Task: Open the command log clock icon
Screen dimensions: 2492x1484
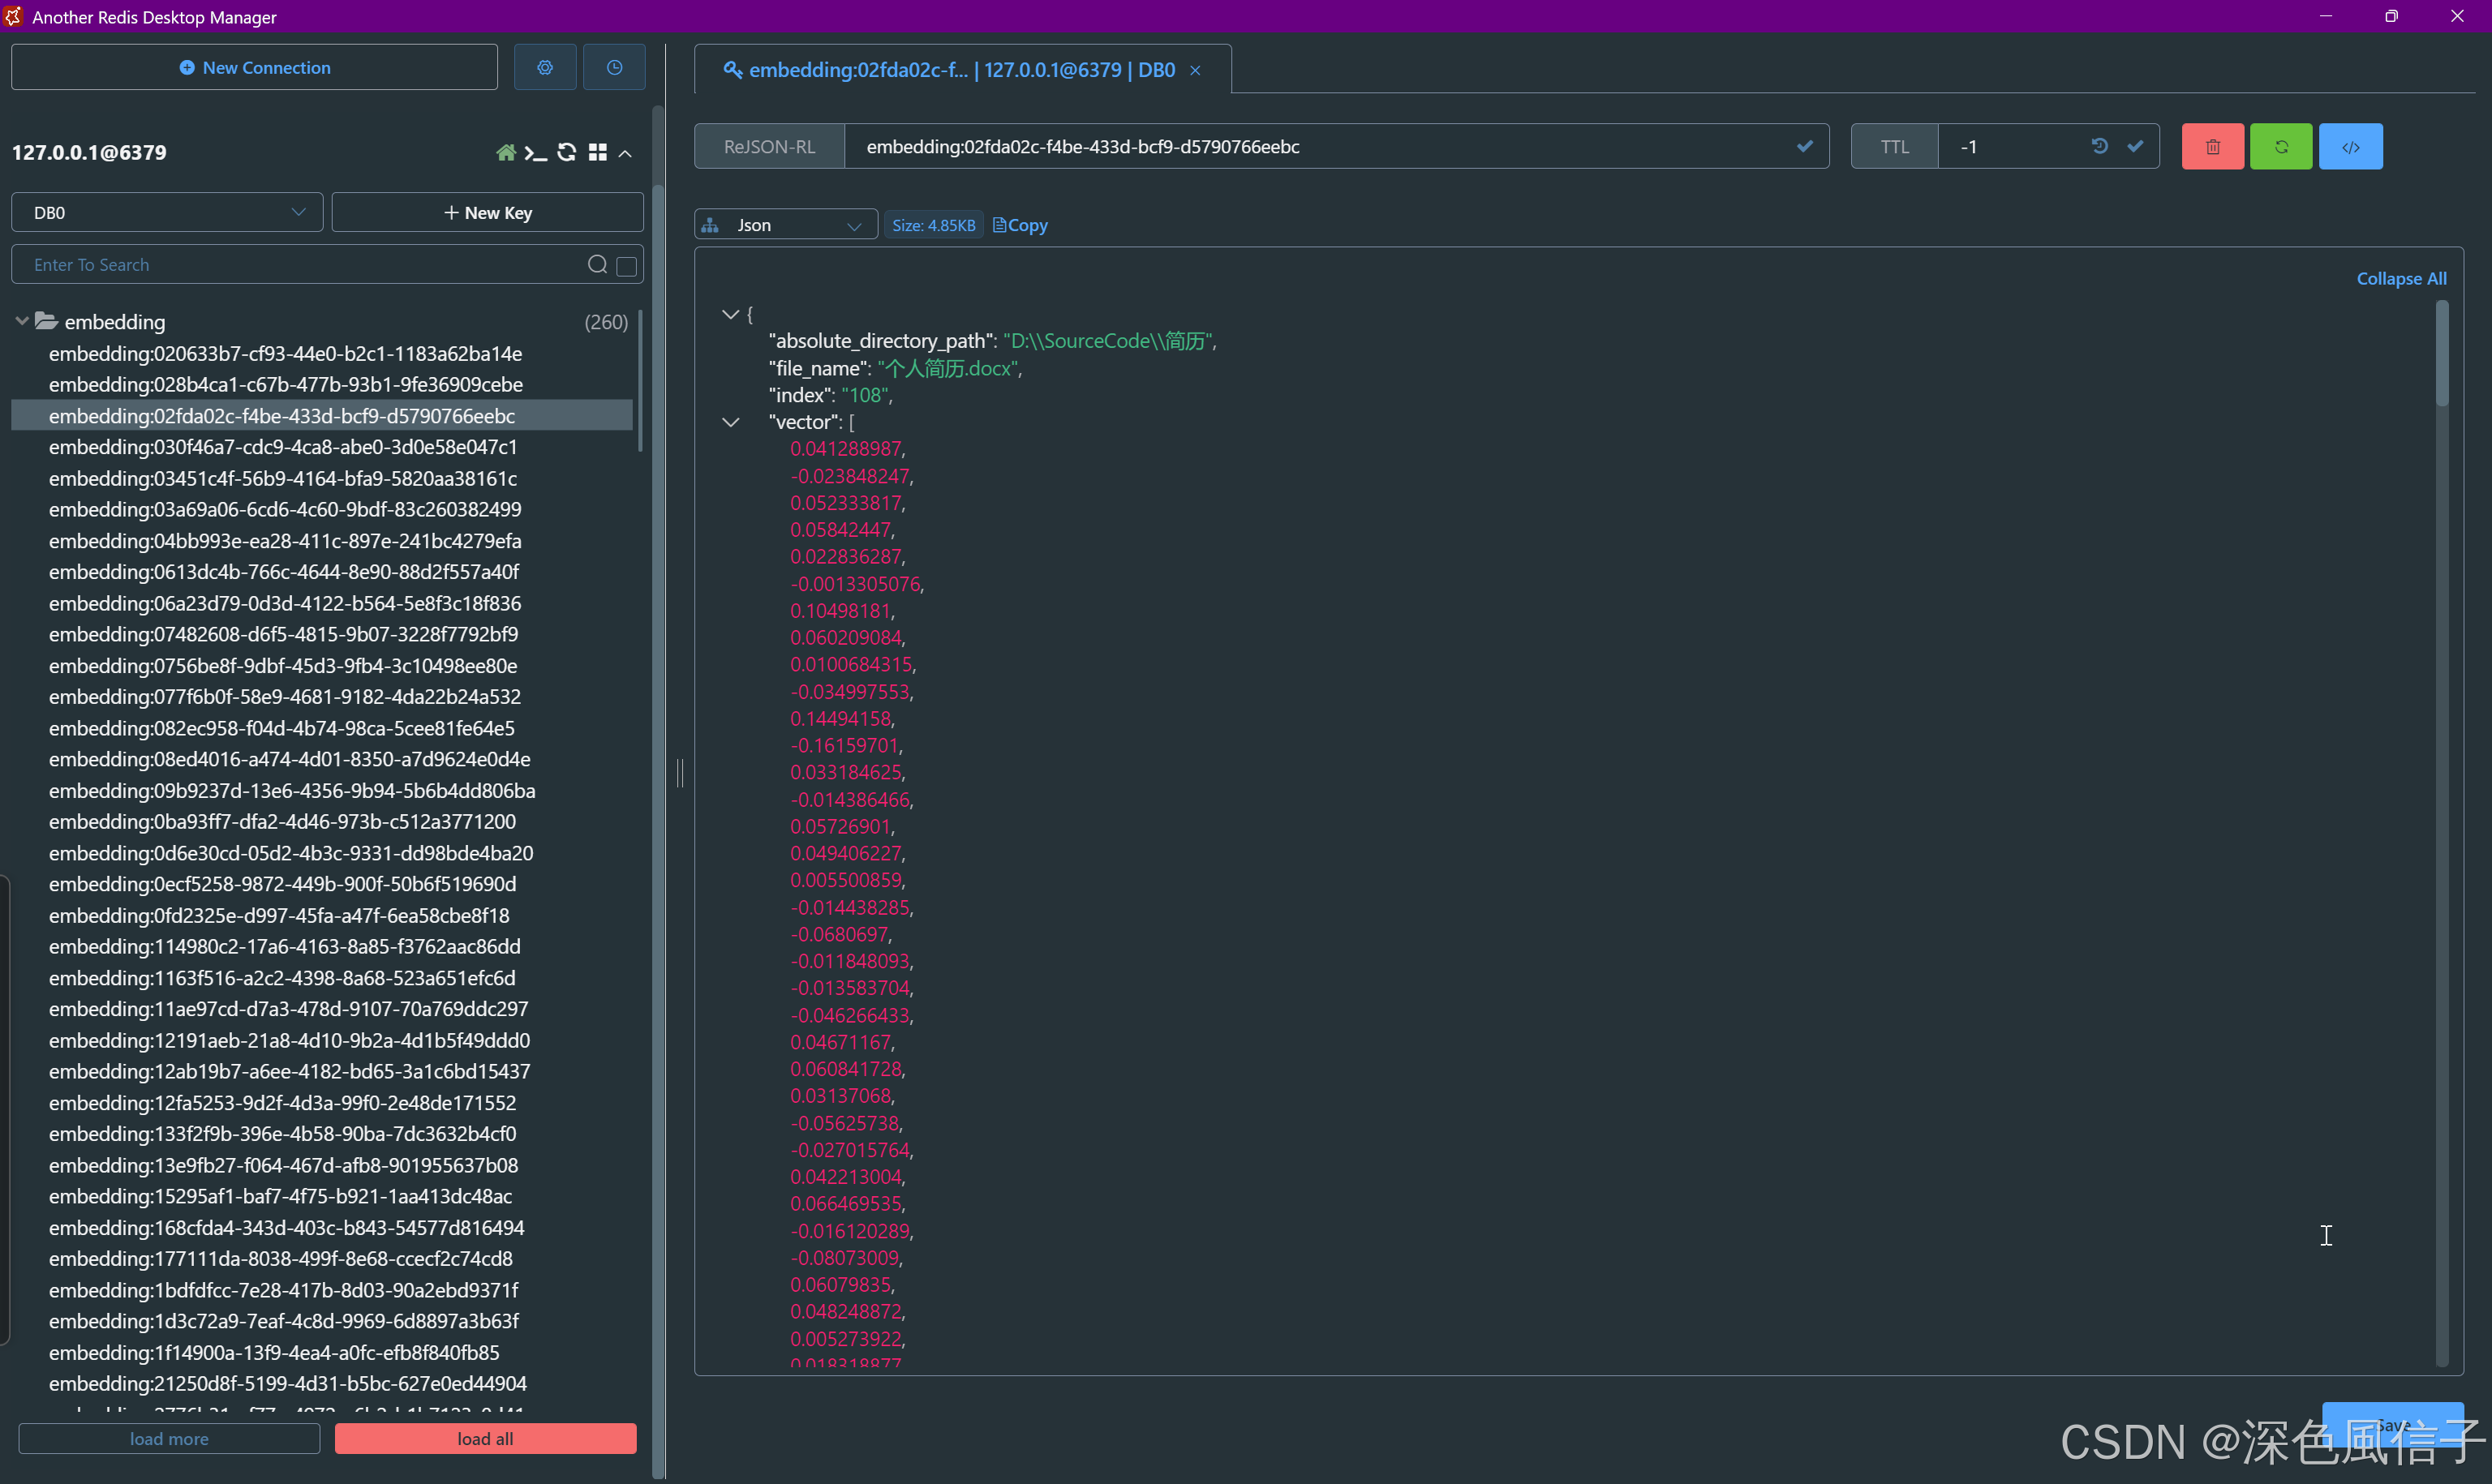Action: point(614,67)
